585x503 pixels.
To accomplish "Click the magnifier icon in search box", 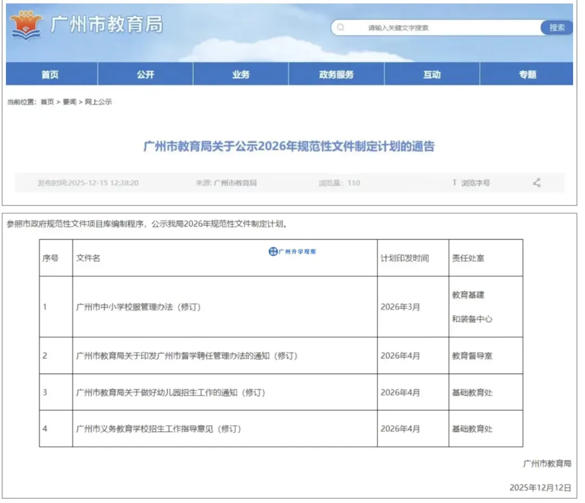I will click(x=340, y=27).
